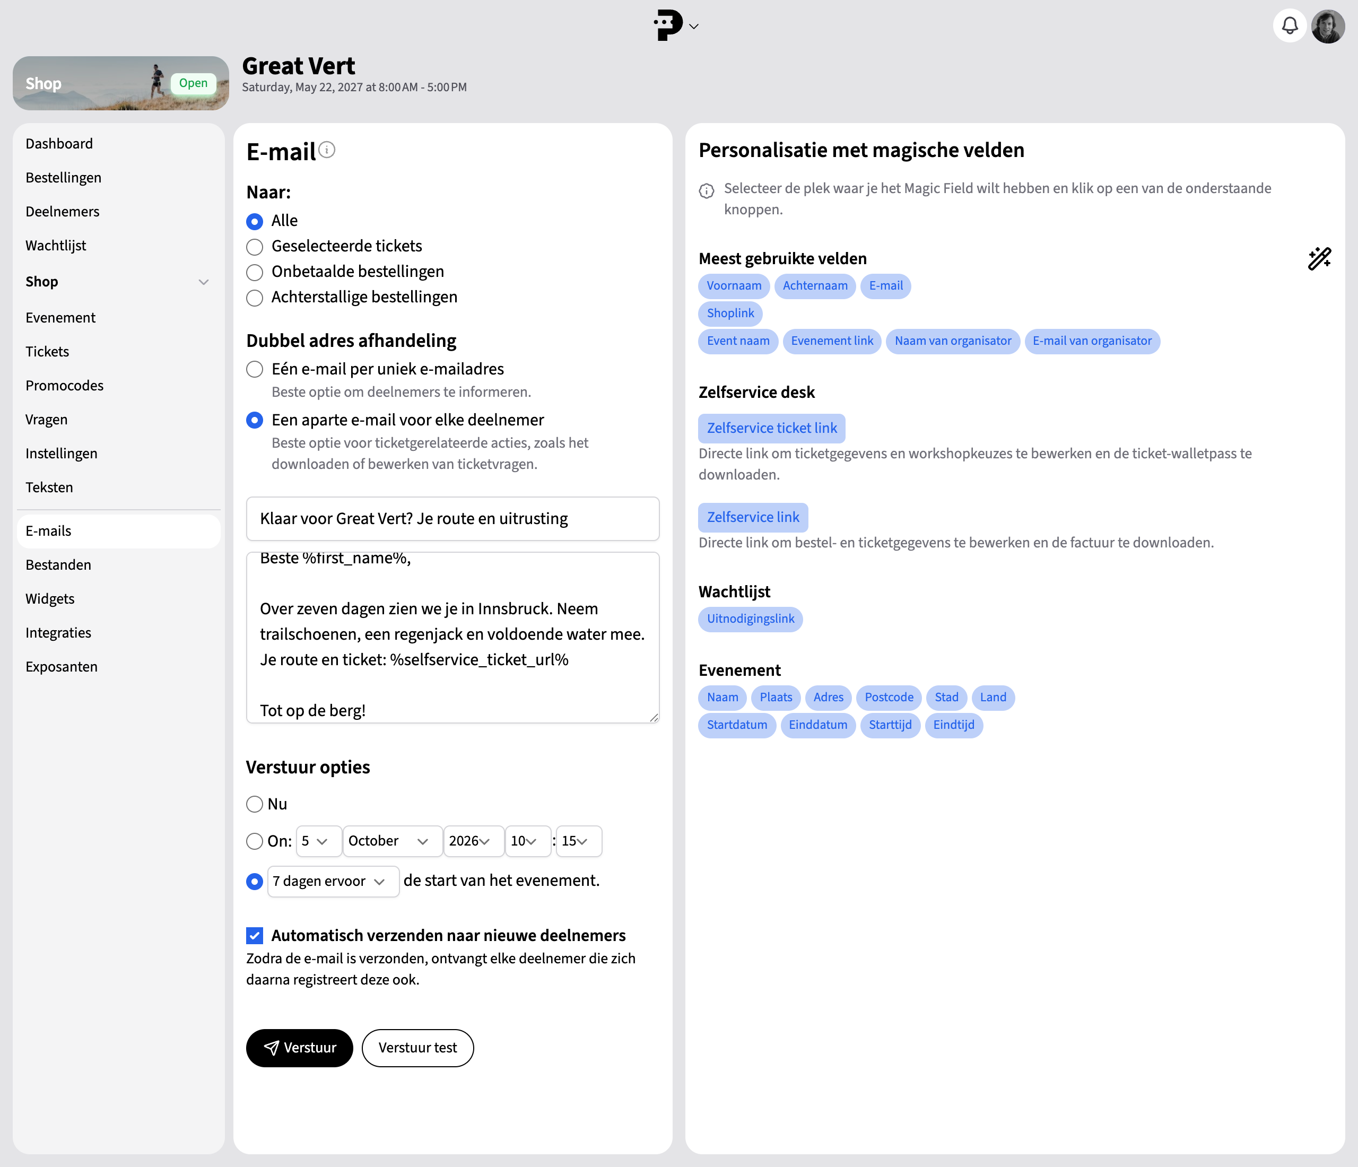1358x1167 pixels.
Task: Click the magic wand icon
Action: click(1319, 259)
